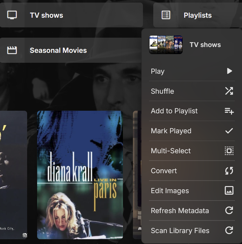Click the Scan Library Files circular arrow icon
Screen dimensions: 242x244
(x=229, y=230)
